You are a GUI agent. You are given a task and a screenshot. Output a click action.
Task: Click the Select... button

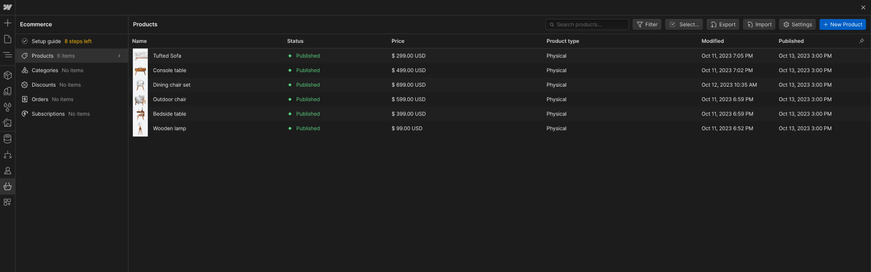tap(684, 24)
